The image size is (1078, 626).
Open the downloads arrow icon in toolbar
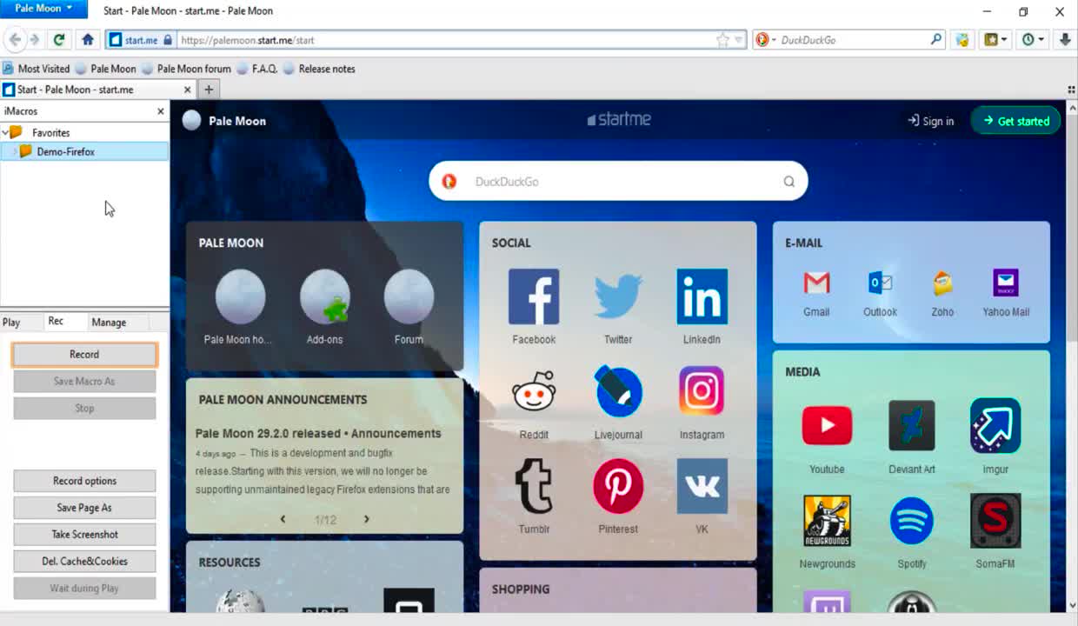tap(1065, 39)
